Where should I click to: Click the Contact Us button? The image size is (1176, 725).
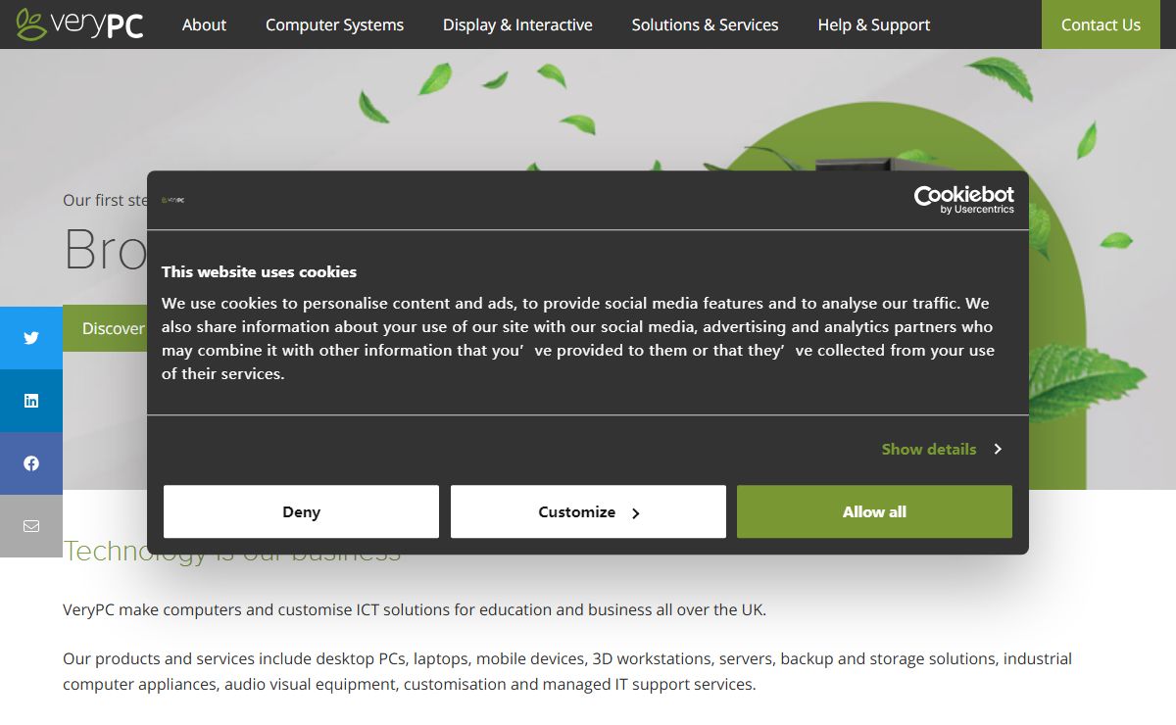[1101, 24]
